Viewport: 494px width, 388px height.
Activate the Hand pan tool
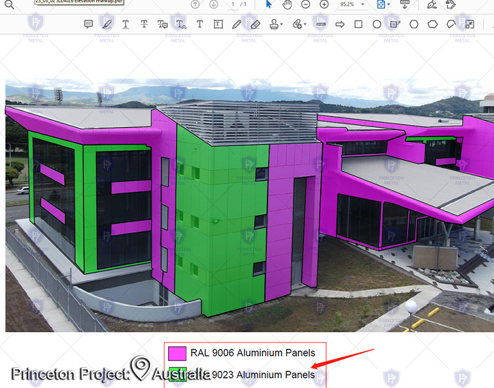287,4
